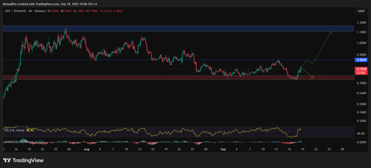Select the orange dotted projection arrow

(308, 73)
